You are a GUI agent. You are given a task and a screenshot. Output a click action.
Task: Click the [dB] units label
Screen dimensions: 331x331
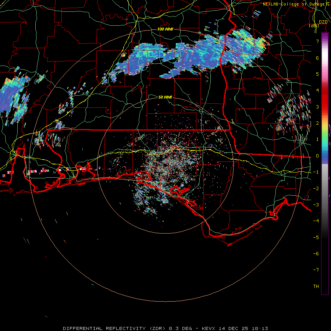314,25
